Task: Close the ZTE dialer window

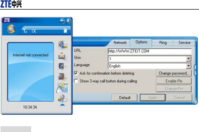Action: coord(69,21)
